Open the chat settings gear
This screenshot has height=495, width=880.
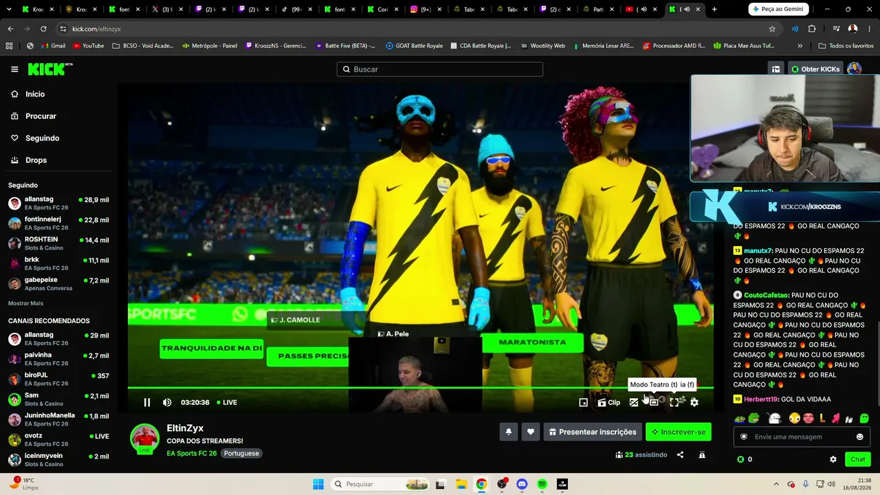[x=833, y=459]
